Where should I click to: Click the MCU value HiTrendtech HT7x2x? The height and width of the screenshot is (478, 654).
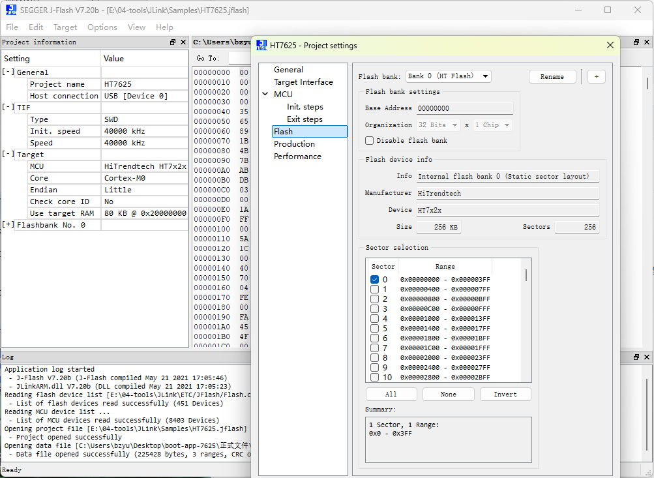tap(145, 166)
